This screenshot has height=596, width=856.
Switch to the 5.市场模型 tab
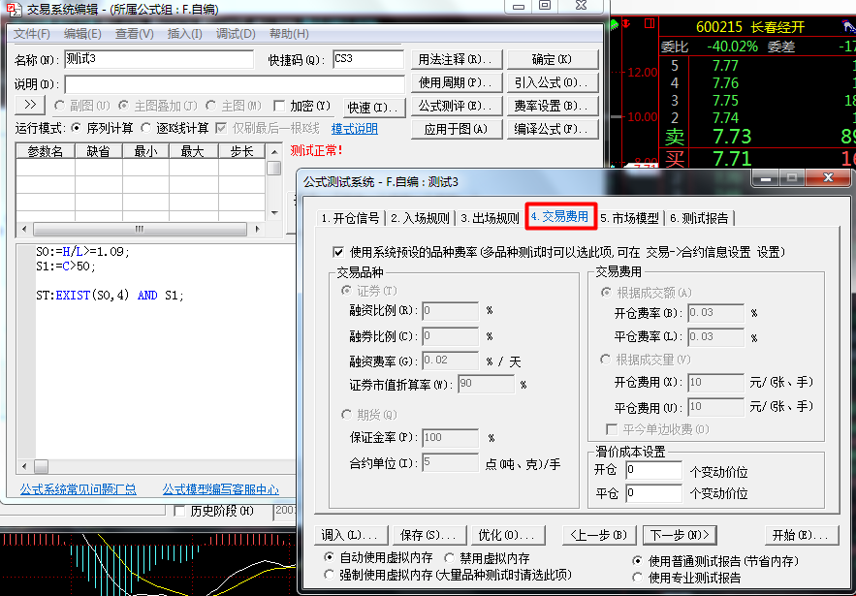[x=629, y=218]
